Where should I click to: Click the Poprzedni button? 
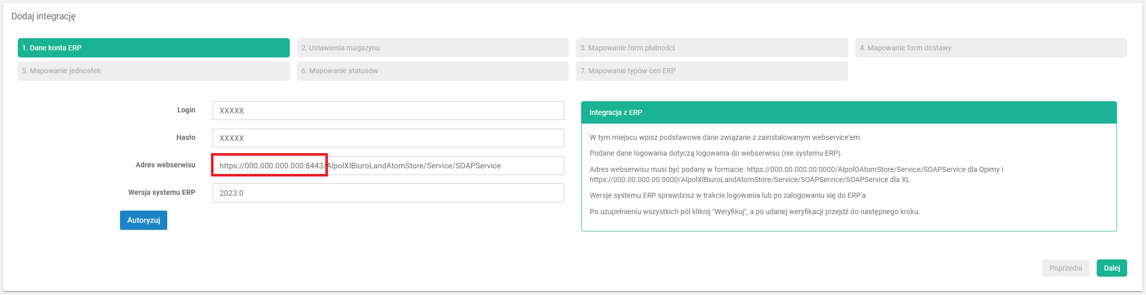1065,268
